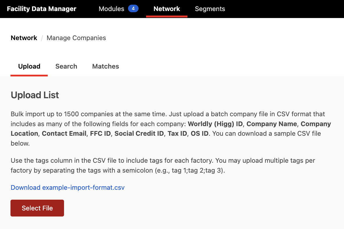View matched companies in Matches tab
Image resolution: width=344 pixels, height=229 pixels.
point(105,66)
